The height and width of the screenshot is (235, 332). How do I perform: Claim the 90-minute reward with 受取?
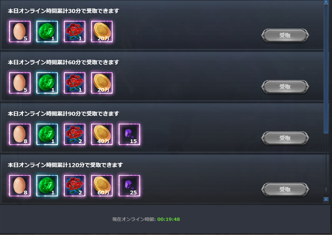tap(285, 138)
